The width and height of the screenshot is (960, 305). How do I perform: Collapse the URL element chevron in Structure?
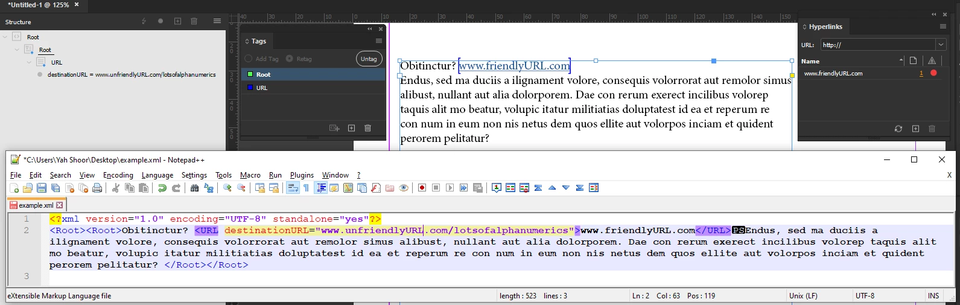[29, 62]
